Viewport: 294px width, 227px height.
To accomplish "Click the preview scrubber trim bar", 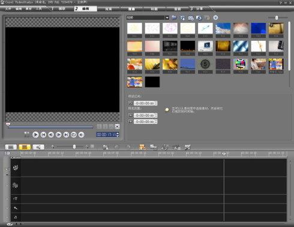I will coord(50,127).
